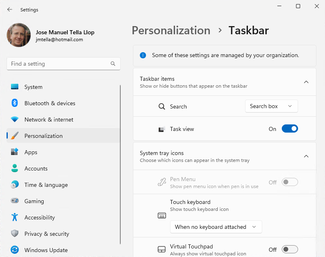Click the Pen Menu icon
The height and width of the screenshot is (257, 325).
point(161,182)
